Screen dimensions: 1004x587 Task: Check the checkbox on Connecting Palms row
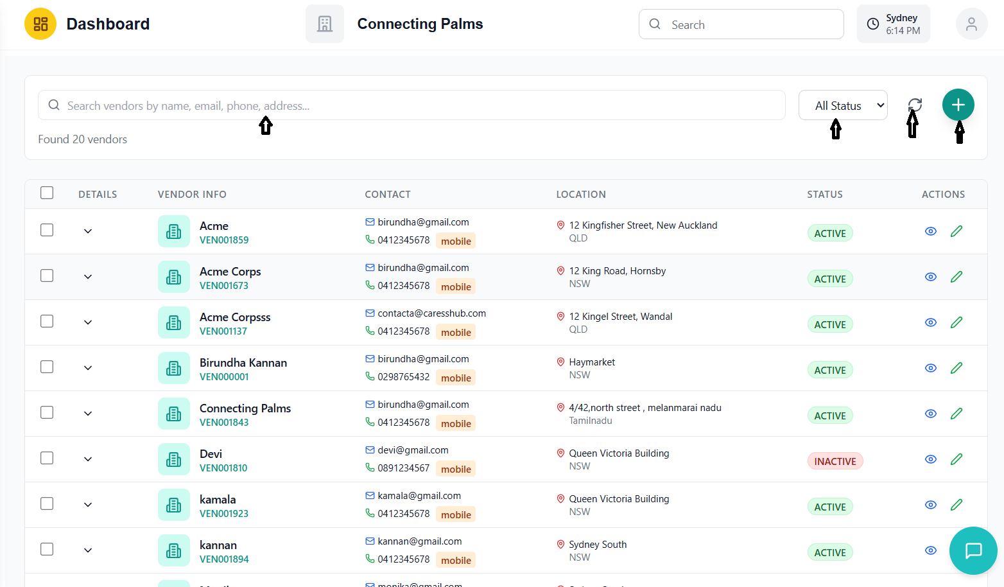tap(46, 412)
